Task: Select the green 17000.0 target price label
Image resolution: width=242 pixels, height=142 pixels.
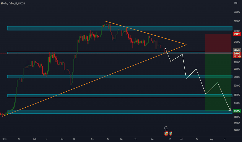Action: 237,111
